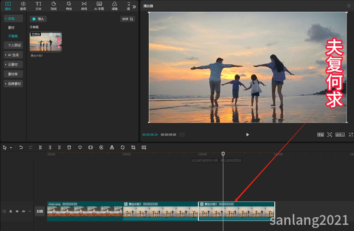Click the 封面 cover button
The image size is (354, 231).
pos(40,212)
